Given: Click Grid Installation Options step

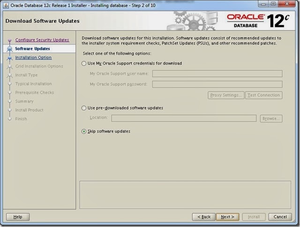Looking at the screenshot, I should point(39,66).
